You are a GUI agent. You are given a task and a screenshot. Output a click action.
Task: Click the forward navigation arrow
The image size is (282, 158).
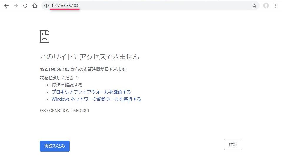16,6
